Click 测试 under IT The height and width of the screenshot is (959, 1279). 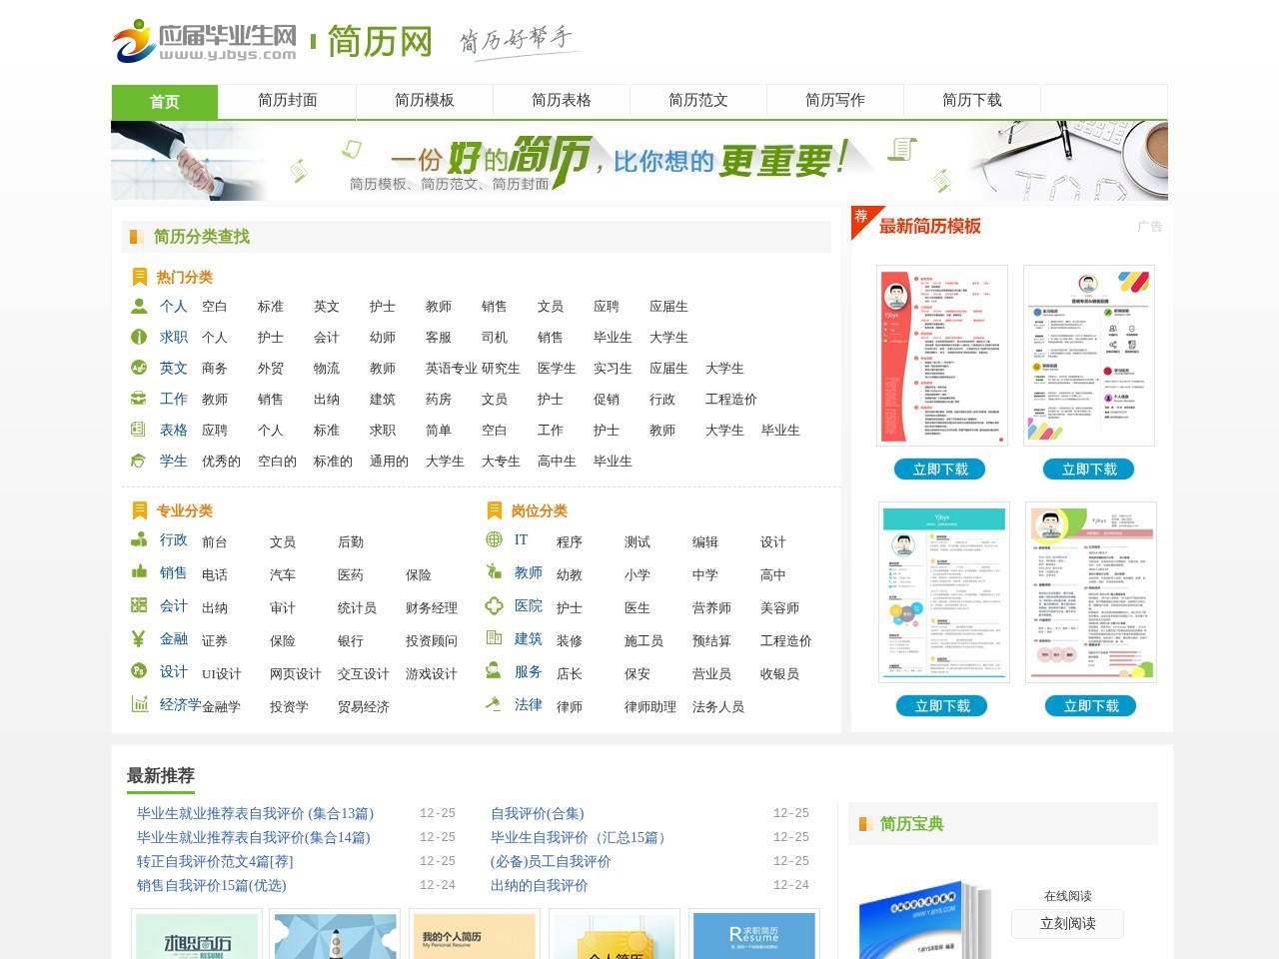point(638,541)
